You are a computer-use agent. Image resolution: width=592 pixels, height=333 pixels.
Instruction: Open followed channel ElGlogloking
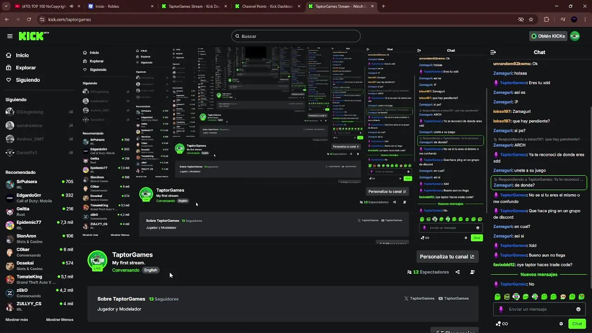pos(39,112)
